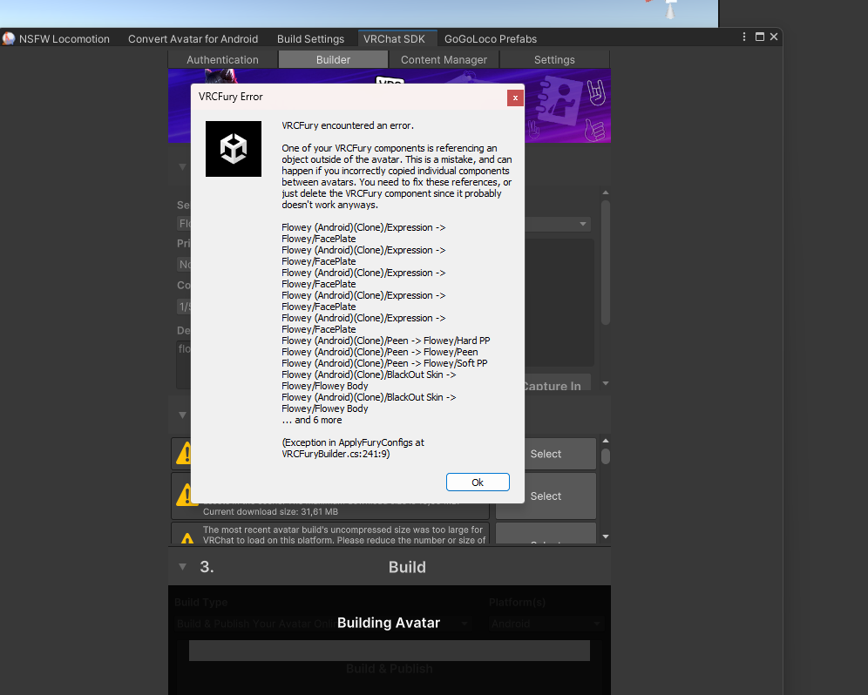Open the Settings tab in the SDK panel
Screen dimensions: 868x695
click(x=554, y=60)
